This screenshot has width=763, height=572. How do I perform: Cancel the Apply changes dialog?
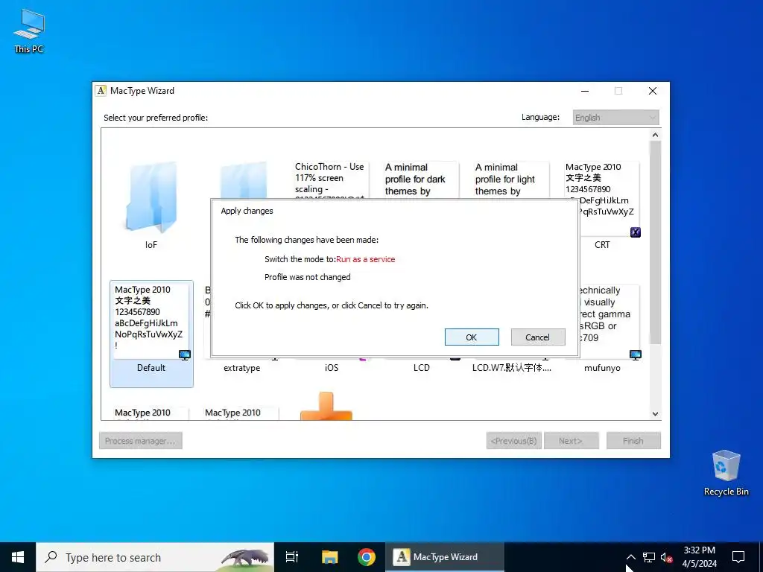point(538,337)
